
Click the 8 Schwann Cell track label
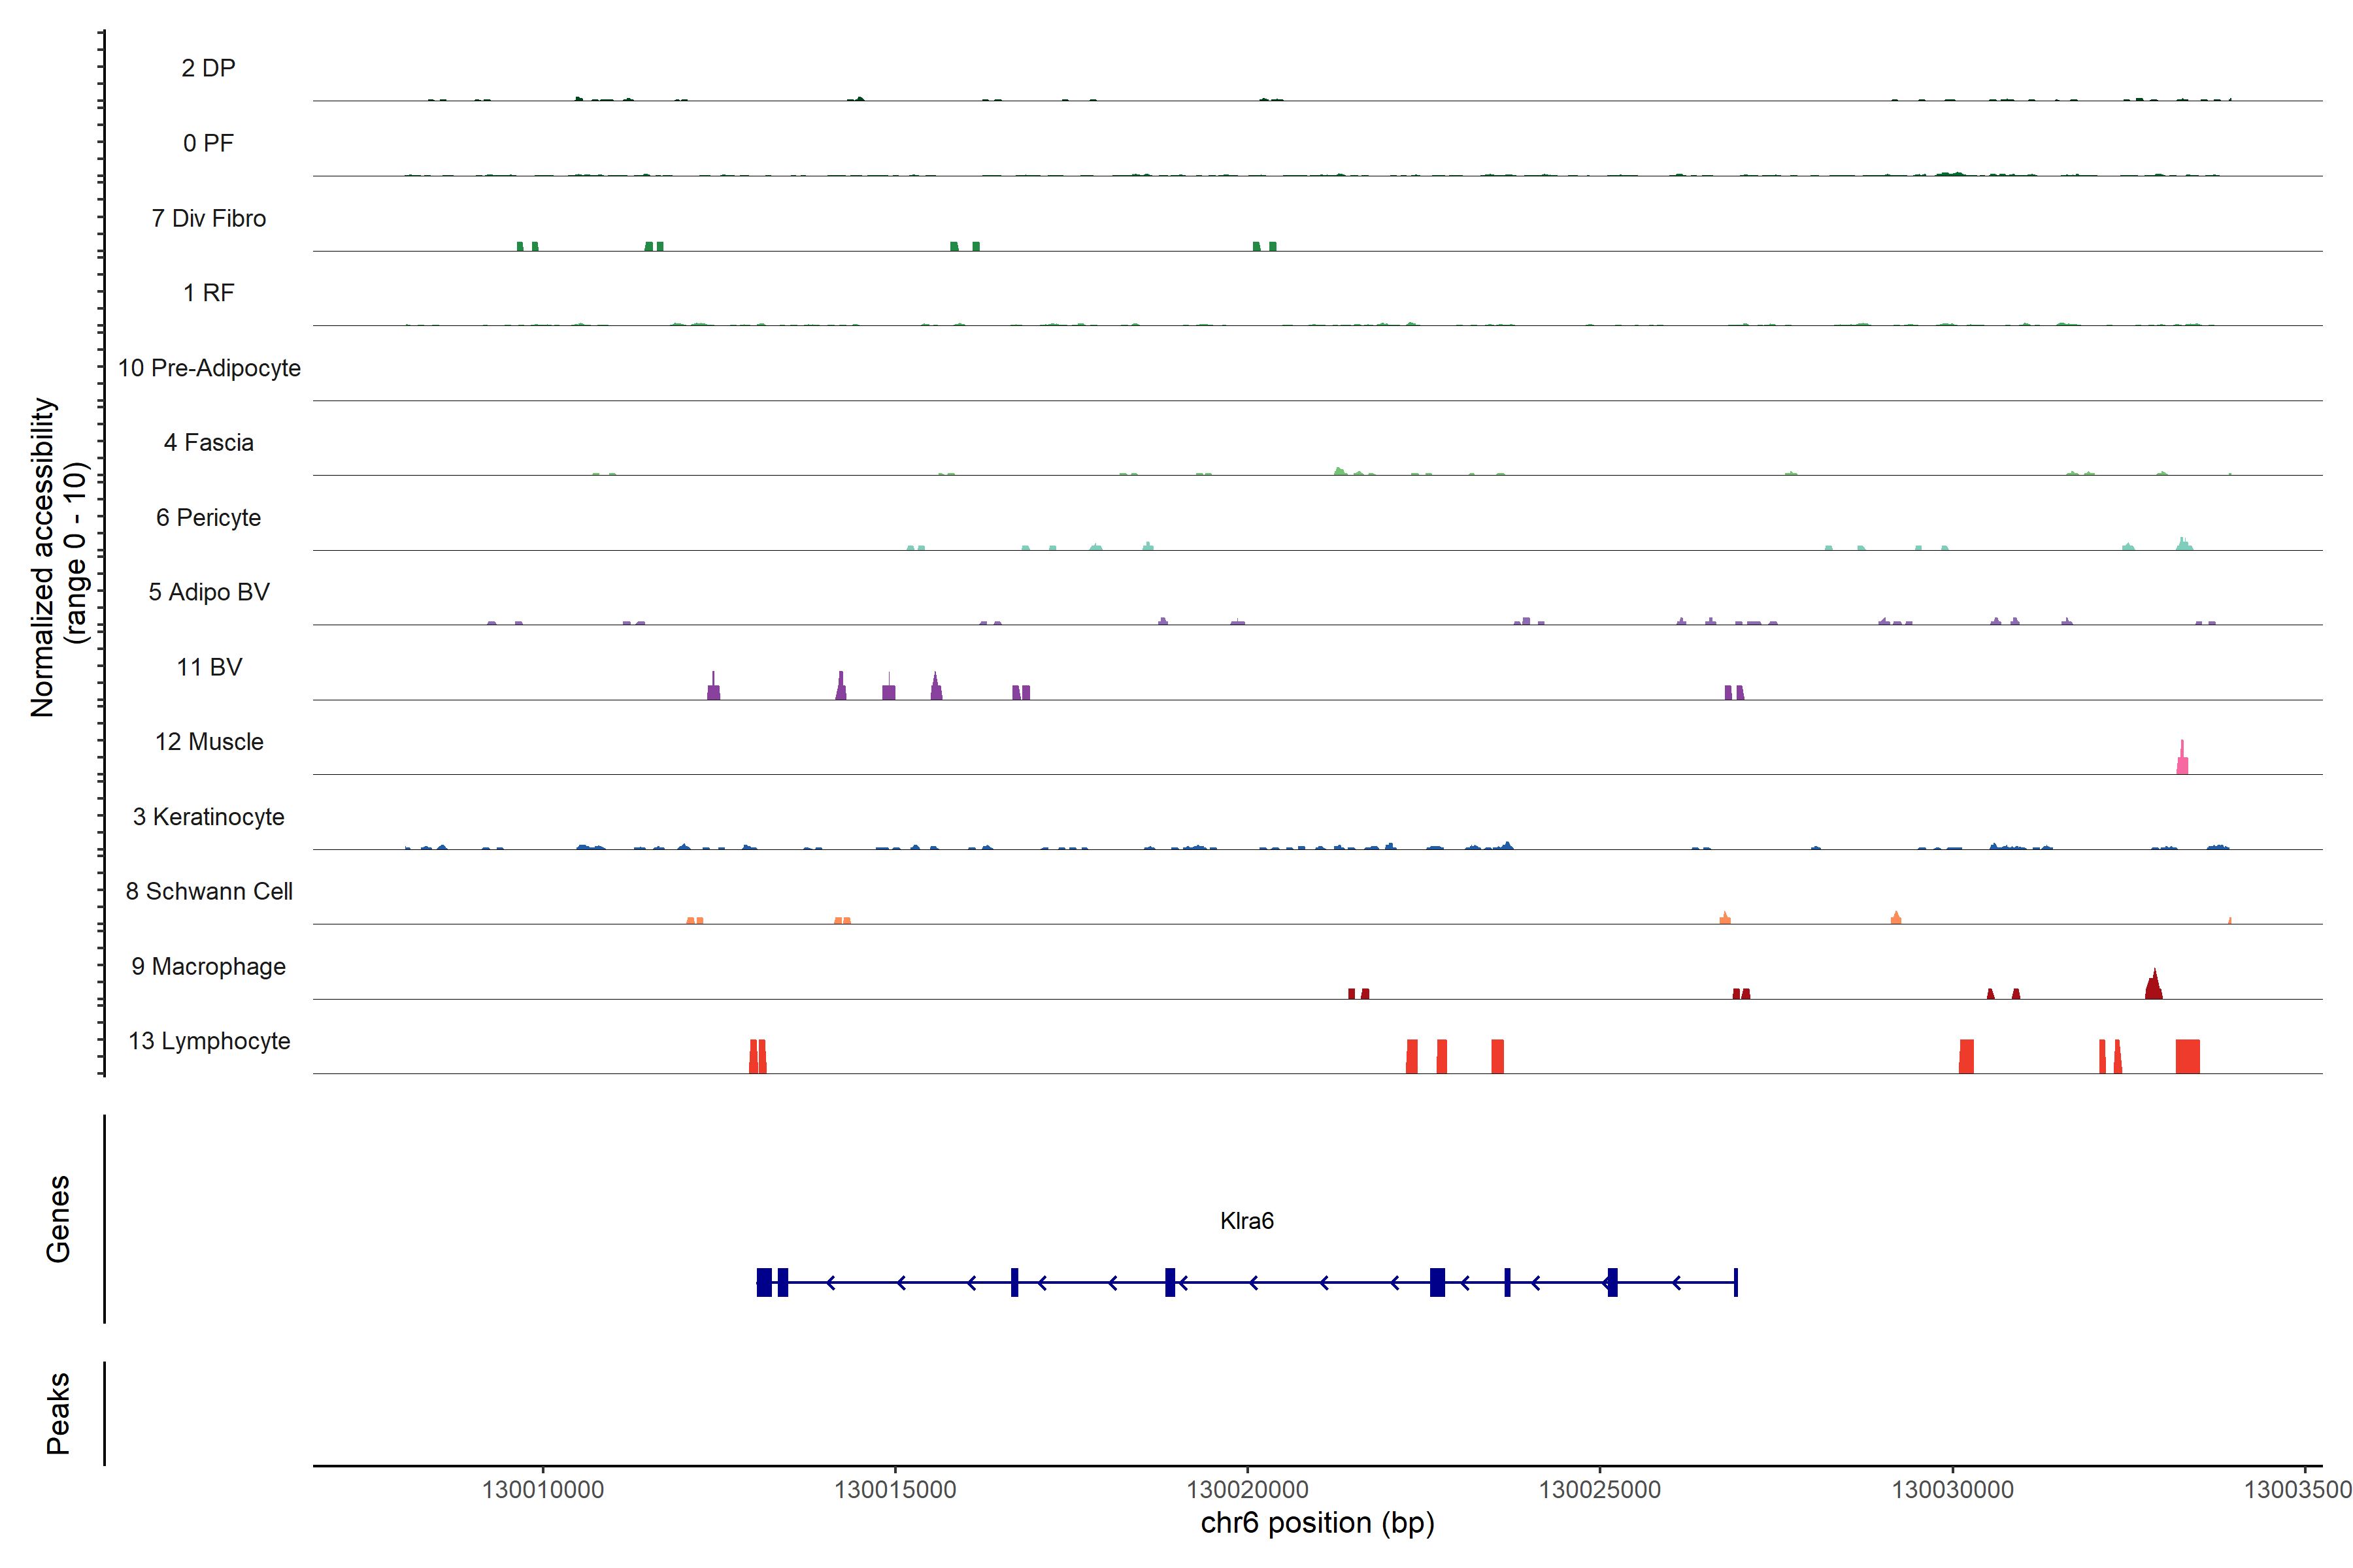pyautogui.click(x=209, y=891)
